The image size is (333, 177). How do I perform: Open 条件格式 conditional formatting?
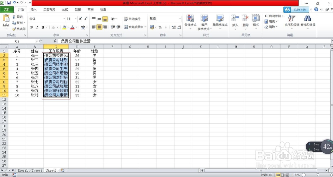[x=190, y=23]
